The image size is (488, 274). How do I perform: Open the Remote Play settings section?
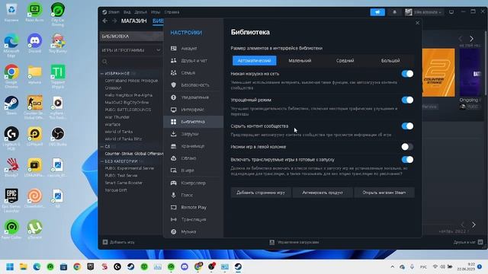pyautogui.click(x=193, y=207)
